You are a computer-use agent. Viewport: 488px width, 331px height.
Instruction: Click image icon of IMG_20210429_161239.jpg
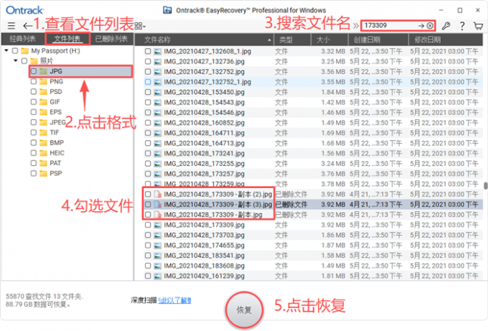tap(158, 276)
